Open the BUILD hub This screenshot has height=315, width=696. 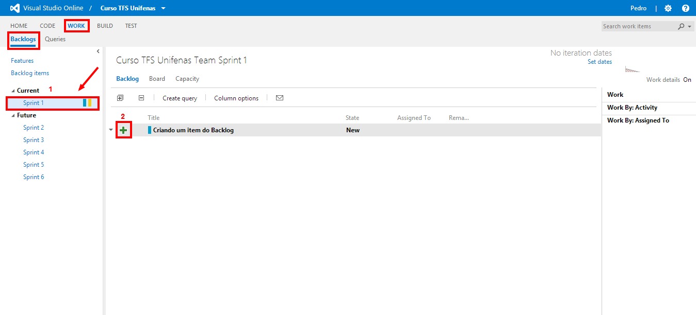[x=105, y=26]
